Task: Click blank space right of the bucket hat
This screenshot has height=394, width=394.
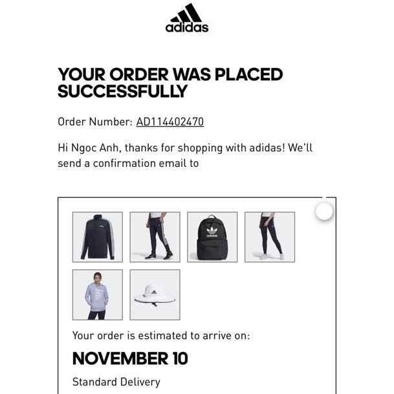Action: point(252,294)
